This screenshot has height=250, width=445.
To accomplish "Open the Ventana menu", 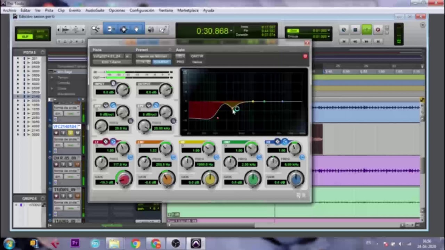I will click(x=165, y=10).
